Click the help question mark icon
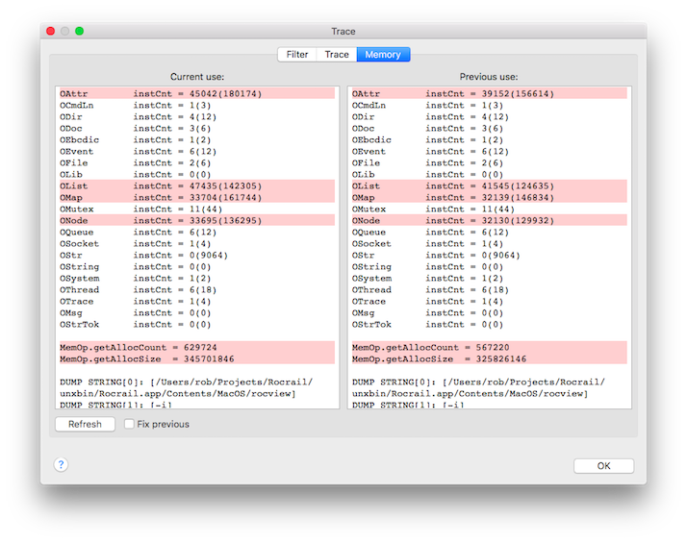Screen dimensions: 687x542 coord(61,465)
